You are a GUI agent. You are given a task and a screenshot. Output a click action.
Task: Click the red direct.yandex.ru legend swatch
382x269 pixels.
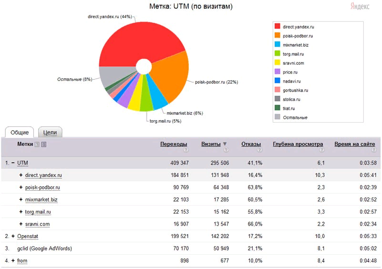coord(277,26)
